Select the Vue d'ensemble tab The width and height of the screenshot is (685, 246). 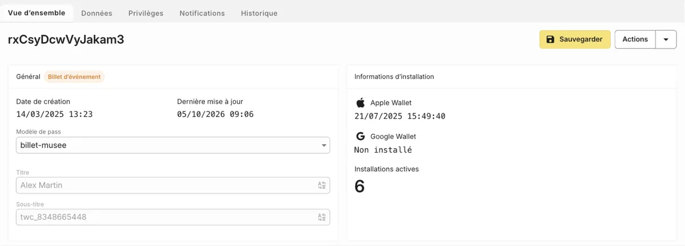[x=37, y=13]
